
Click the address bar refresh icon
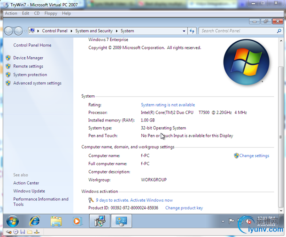click(192, 31)
